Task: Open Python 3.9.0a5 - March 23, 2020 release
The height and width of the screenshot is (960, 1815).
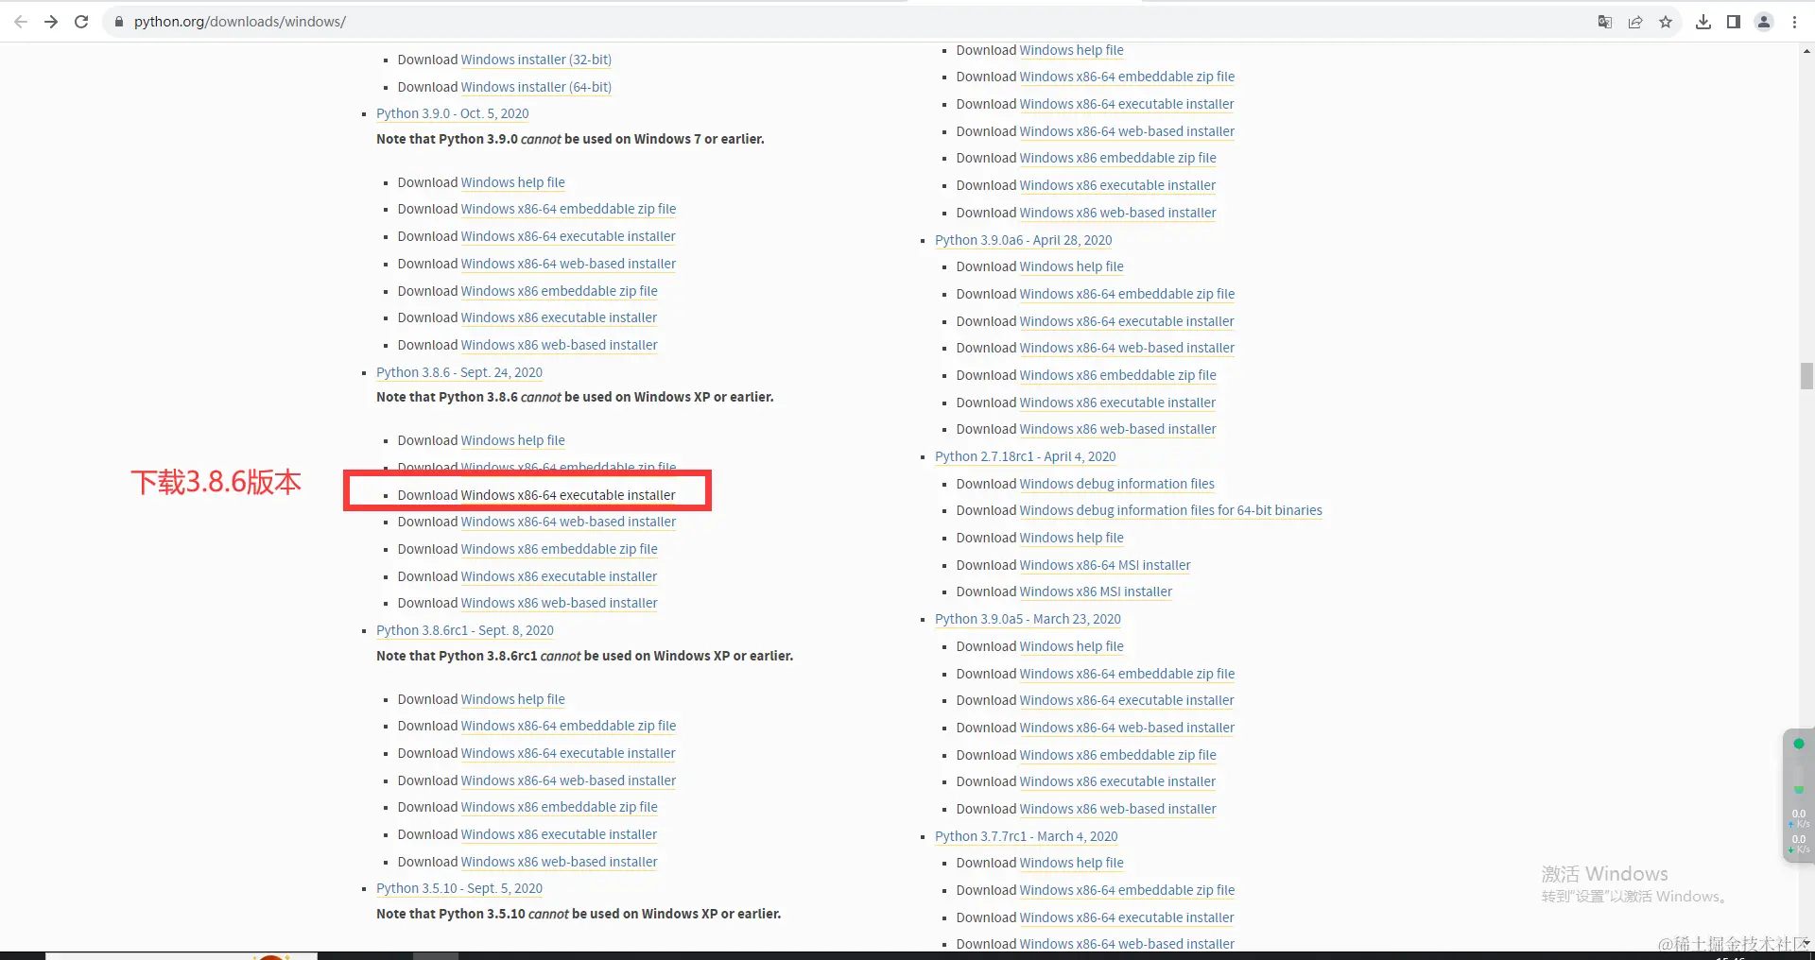Action: [x=1028, y=619]
